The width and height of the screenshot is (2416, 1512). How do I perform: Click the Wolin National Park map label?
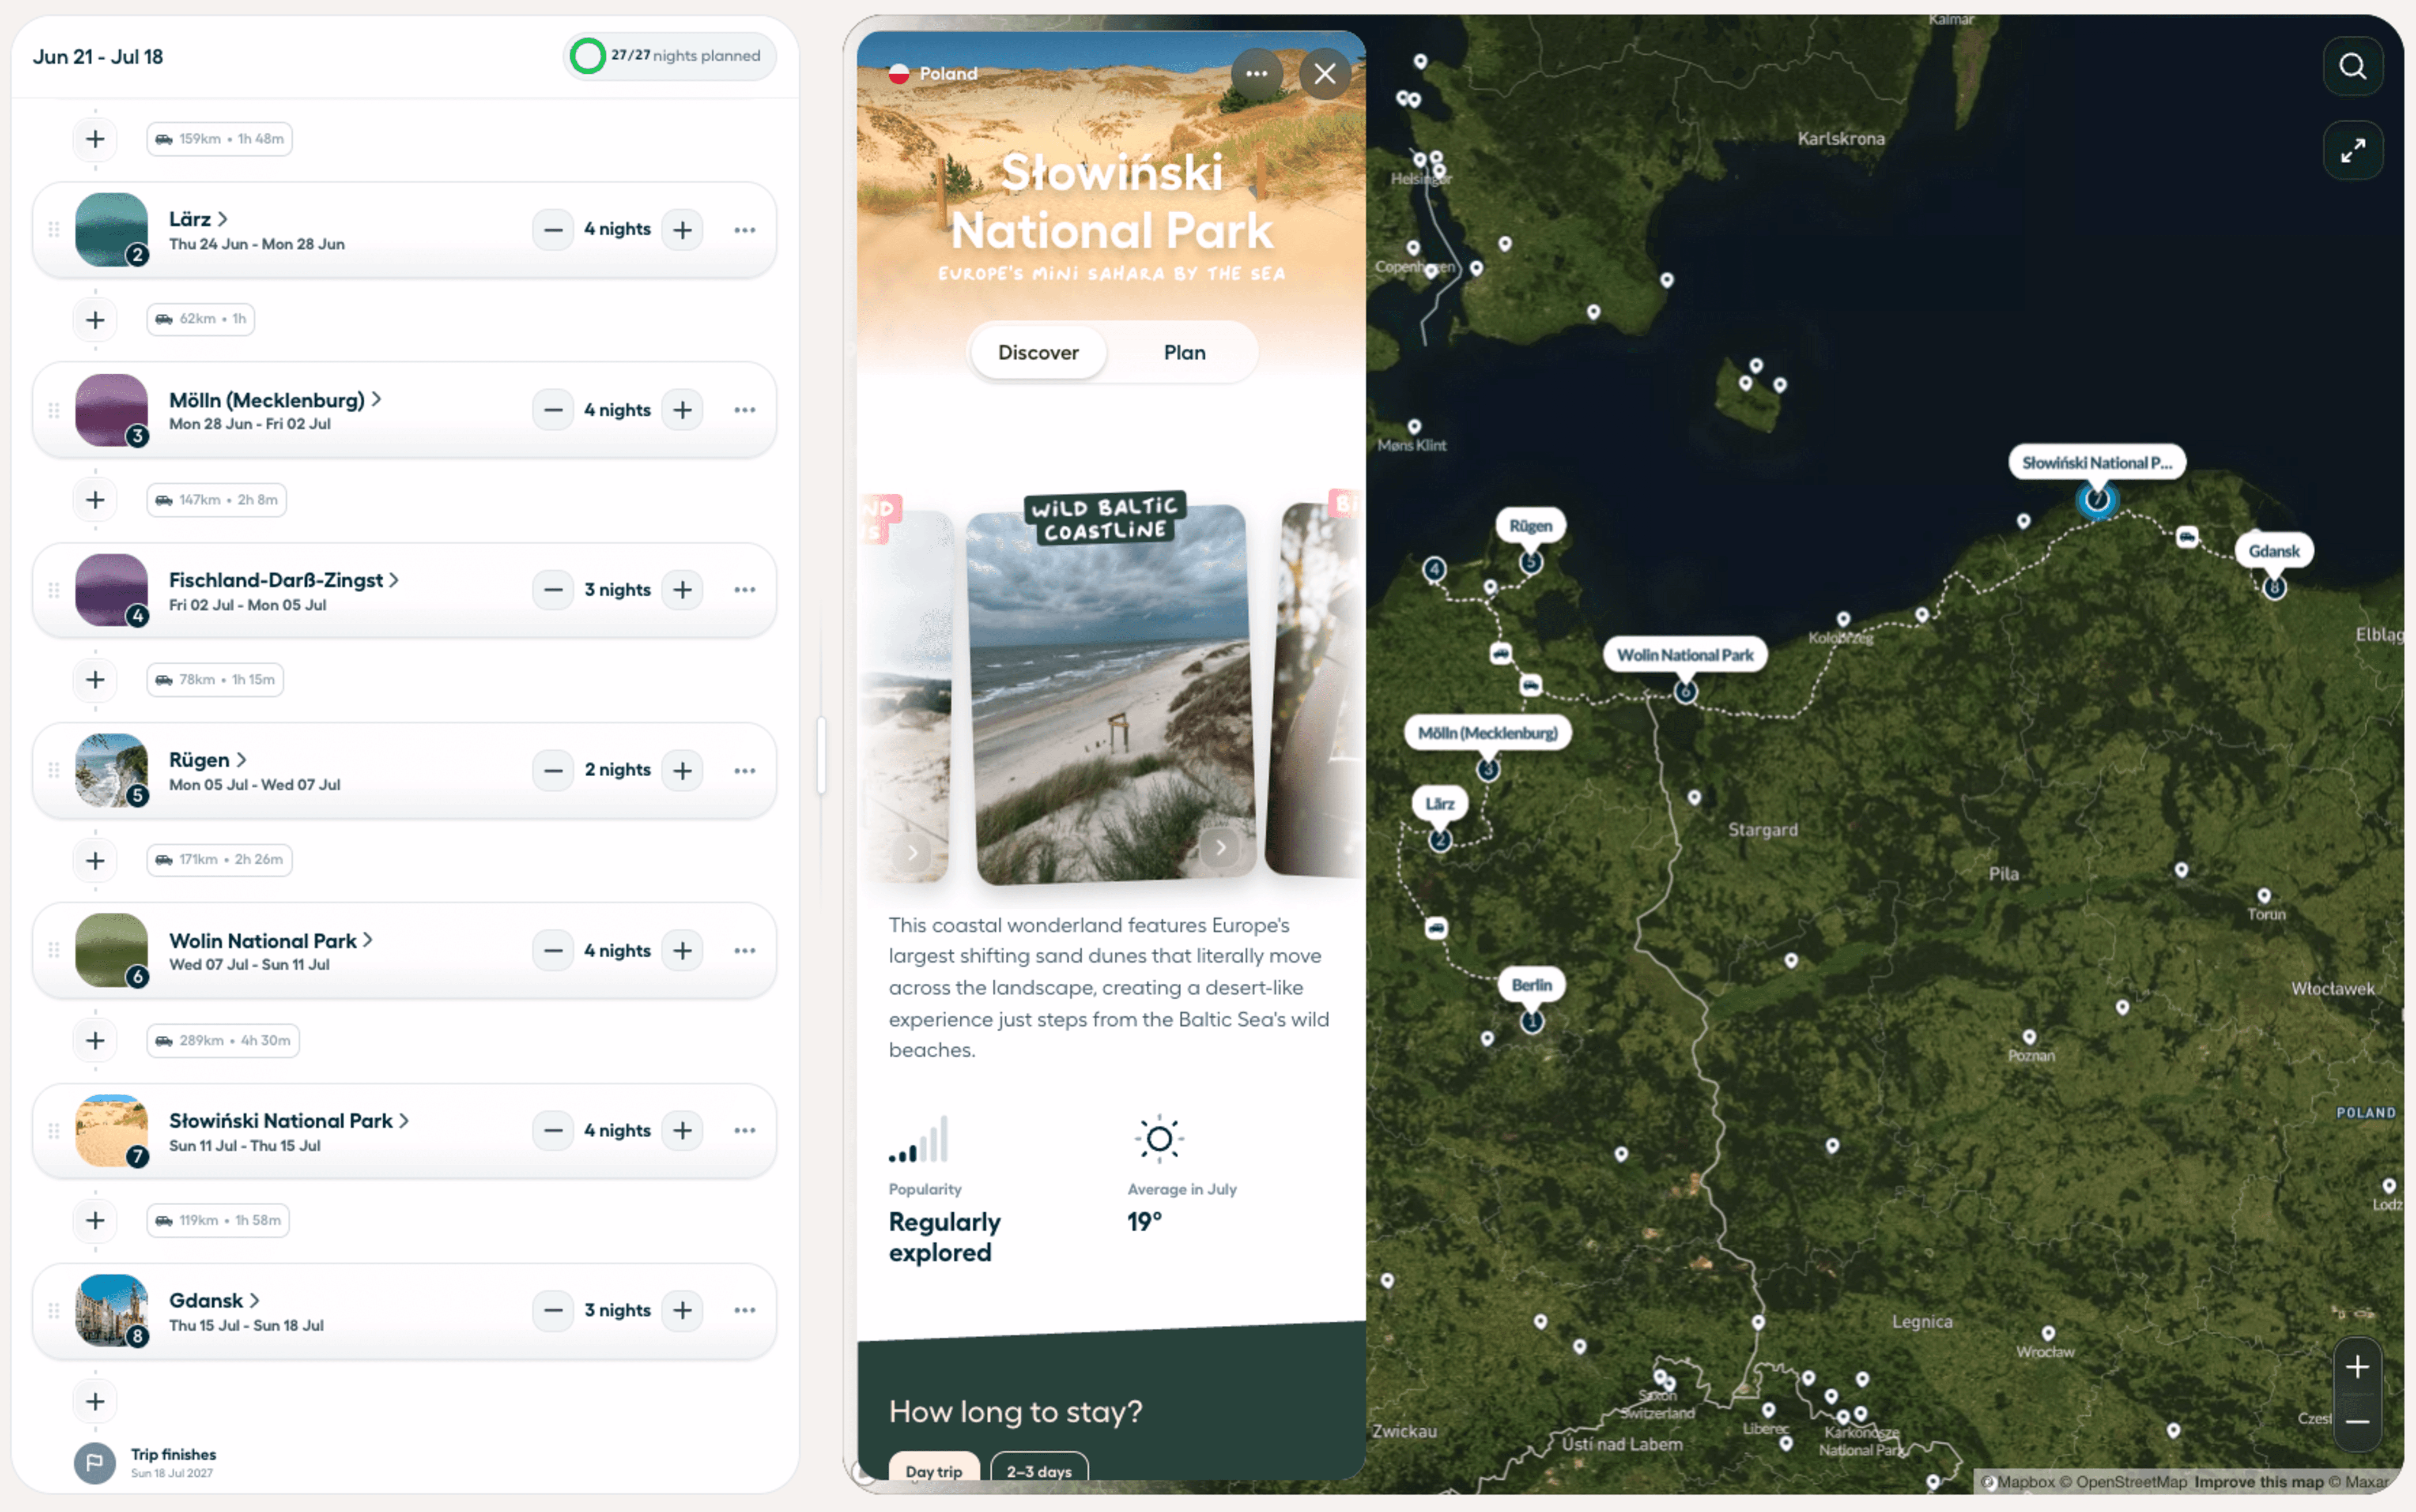1685,655
